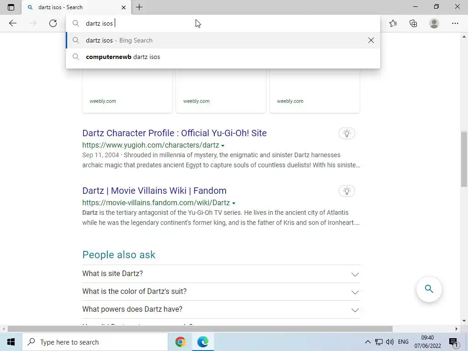Click the forward navigation arrow

33,23
